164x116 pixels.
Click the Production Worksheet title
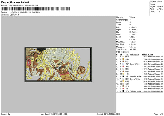coord(15,2)
